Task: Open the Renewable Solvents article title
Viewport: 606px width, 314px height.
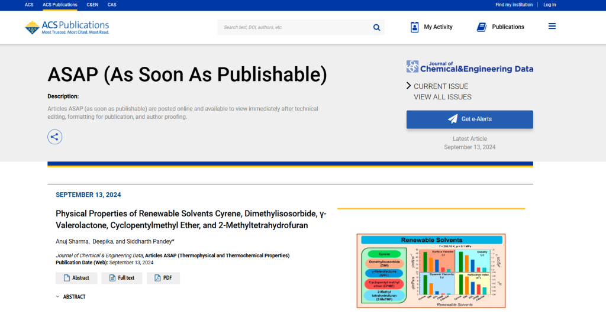Action: [x=191, y=219]
